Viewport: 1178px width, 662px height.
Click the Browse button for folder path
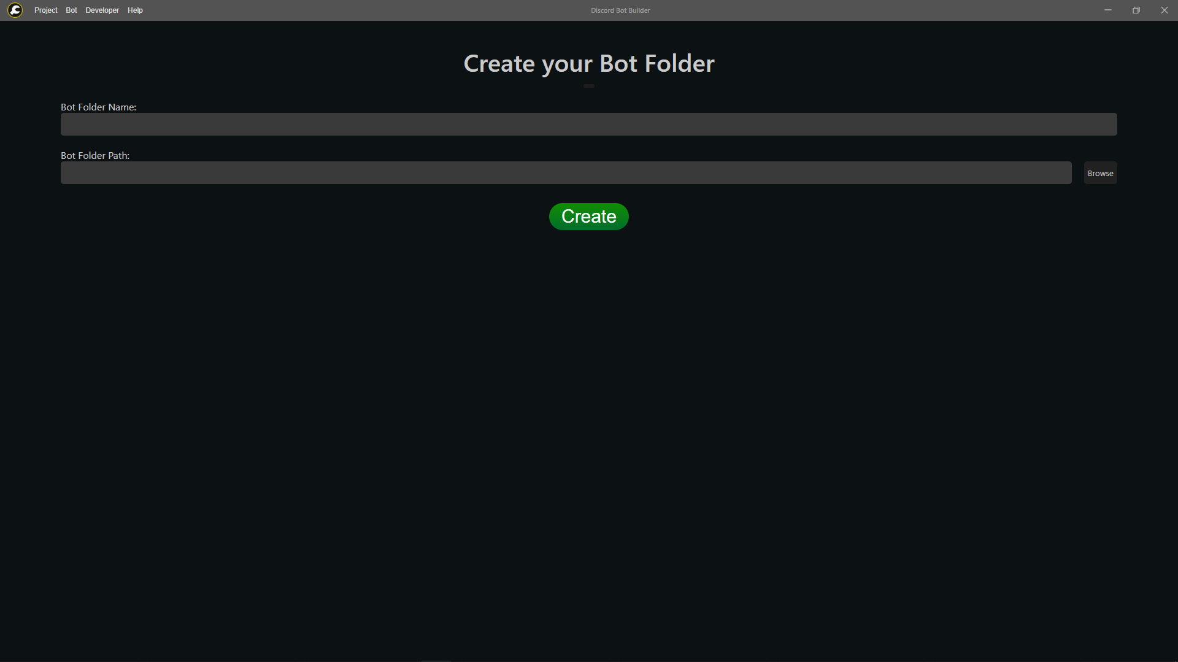coord(1100,173)
